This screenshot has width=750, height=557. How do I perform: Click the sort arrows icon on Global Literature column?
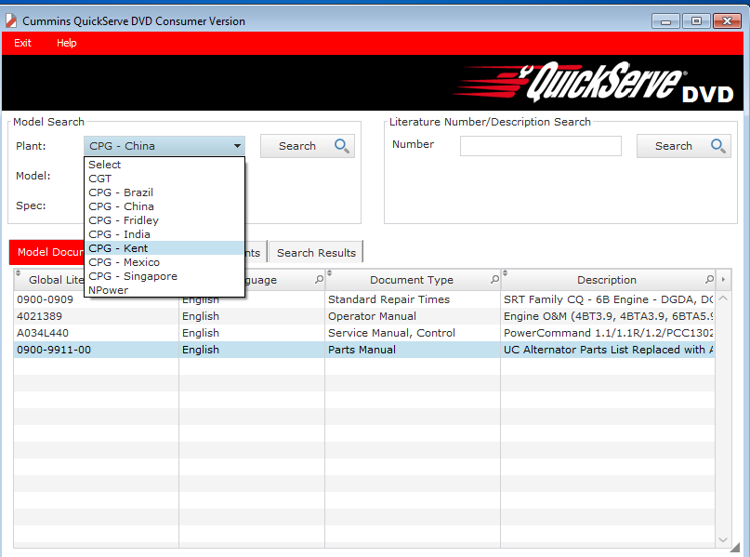19,274
